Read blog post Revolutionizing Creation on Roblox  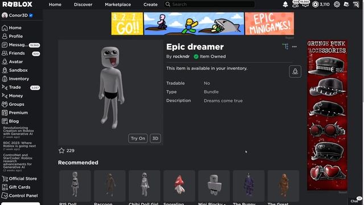tap(18, 132)
